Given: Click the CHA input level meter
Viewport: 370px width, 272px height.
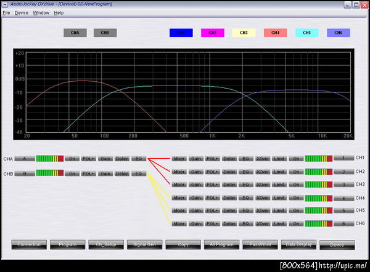Looking at the screenshot, I should click(x=50, y=159).
